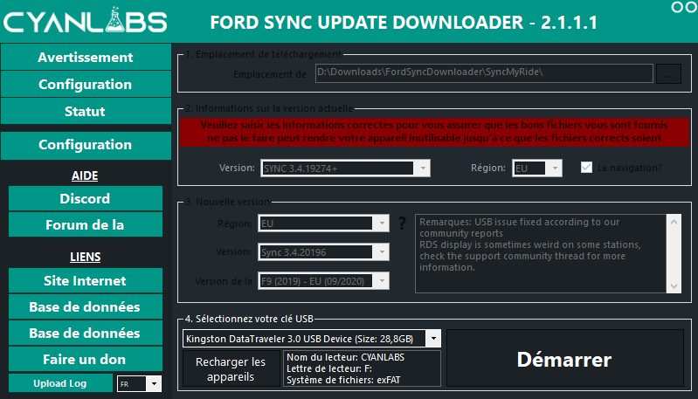Image resolution: width=698 pixels, height=399 pixels.
Task: Expand the Sync 3.4.20196 version dropdown
Action: point(323,252)
